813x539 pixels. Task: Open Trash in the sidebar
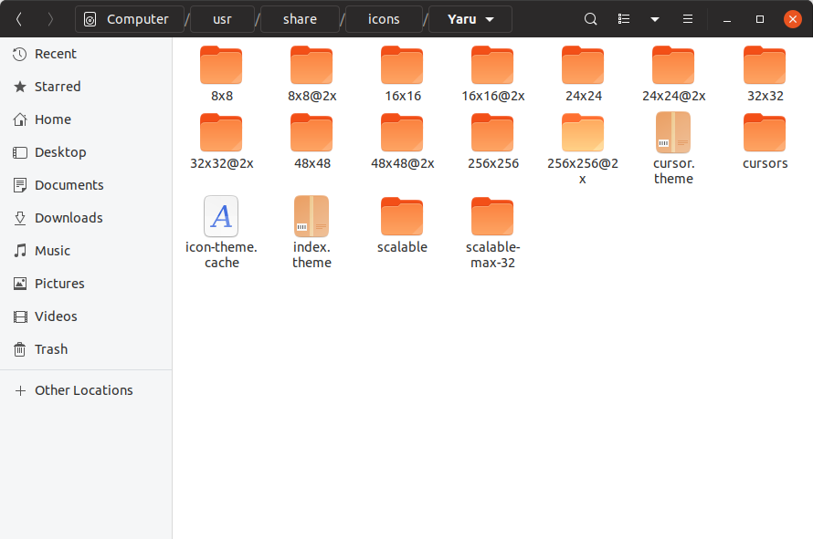(x=86, y=349)
